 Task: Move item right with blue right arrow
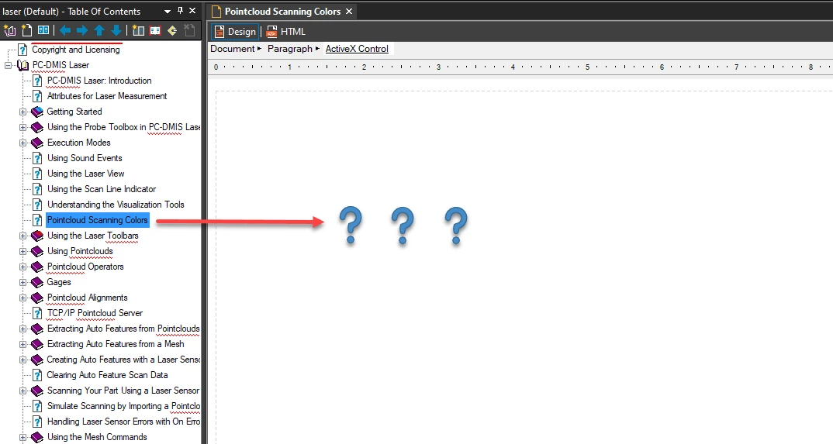[81, 31]
